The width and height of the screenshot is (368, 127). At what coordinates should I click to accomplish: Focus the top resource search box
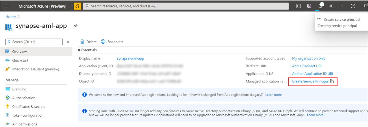186,6
